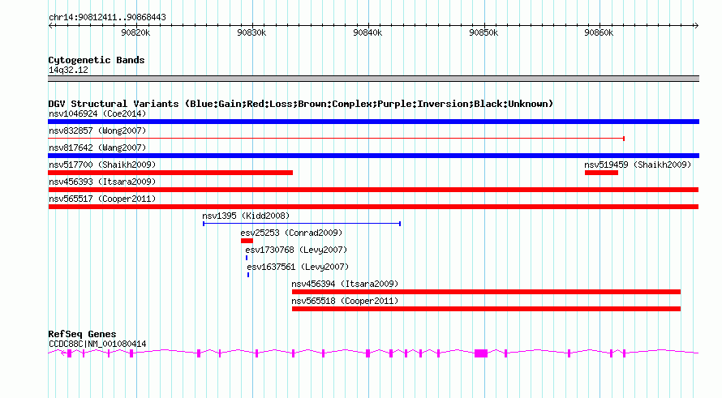The width and height of the screenshot is (722, 398).
Task: Select the large magenta CCDC88C exon block
Action: pyautogui.click(x=481, y=353)
